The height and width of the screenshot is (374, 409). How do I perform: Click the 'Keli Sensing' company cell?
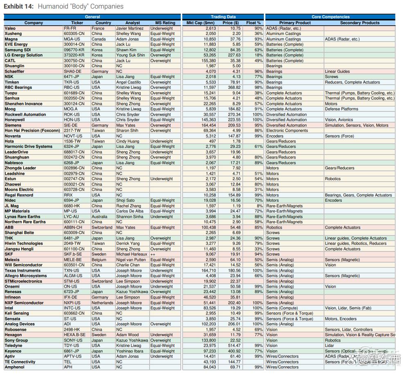pos(17,313)
